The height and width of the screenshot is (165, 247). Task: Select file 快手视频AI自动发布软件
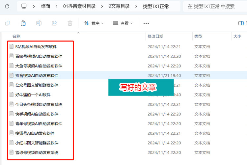(x=37, y=114)
